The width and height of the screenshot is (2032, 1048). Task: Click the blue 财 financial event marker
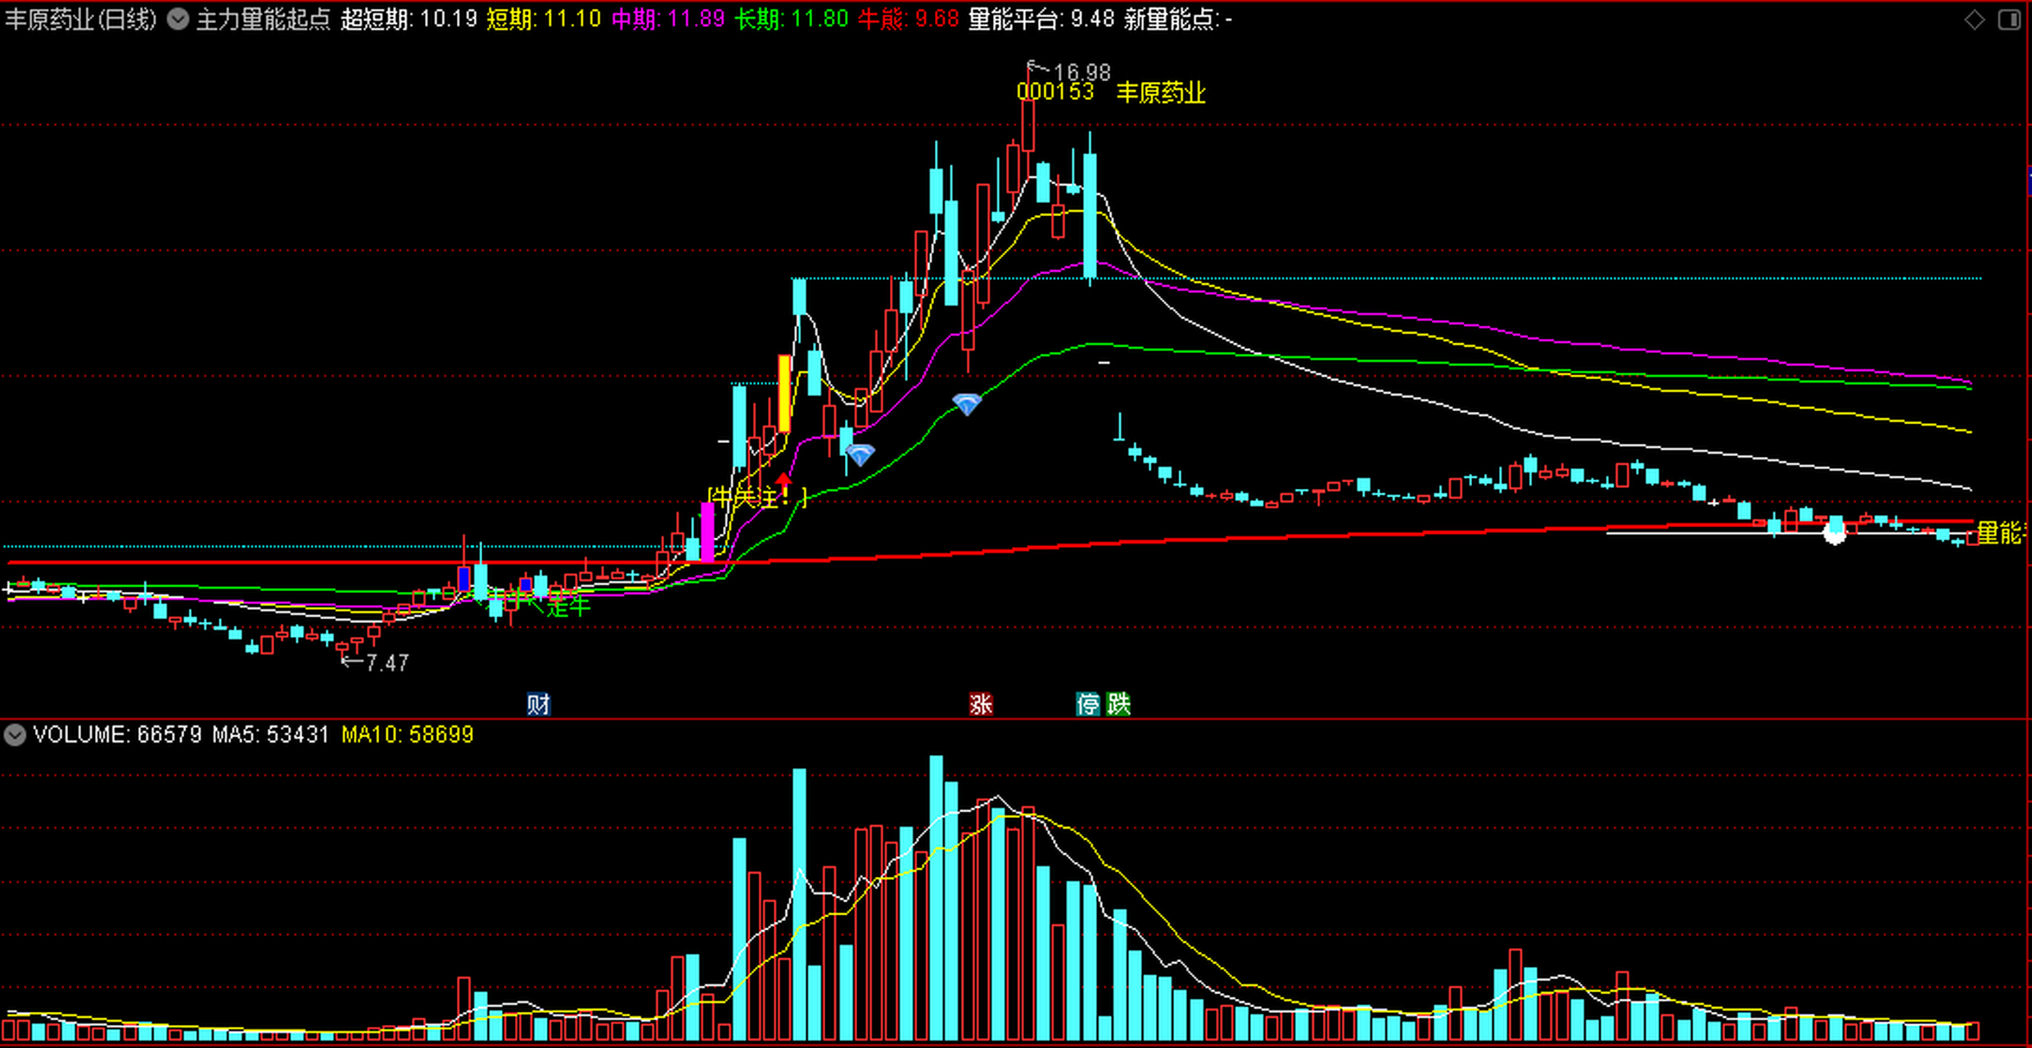click(538, 704)
